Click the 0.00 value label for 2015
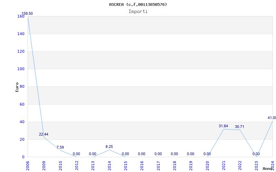 (x=125, y=154)
